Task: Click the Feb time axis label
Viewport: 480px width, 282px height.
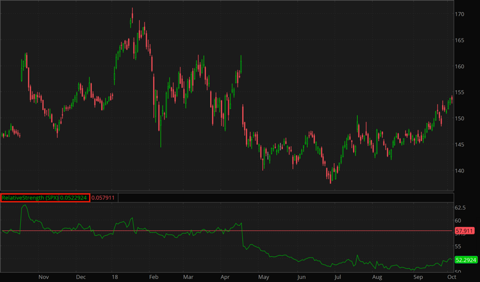Action: pyautogui.click(x=154, y=277)
